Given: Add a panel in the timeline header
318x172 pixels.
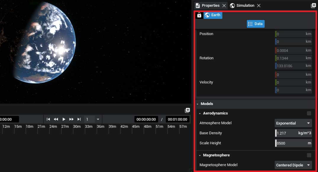Looking at the screenshot, I should point(187,110).
